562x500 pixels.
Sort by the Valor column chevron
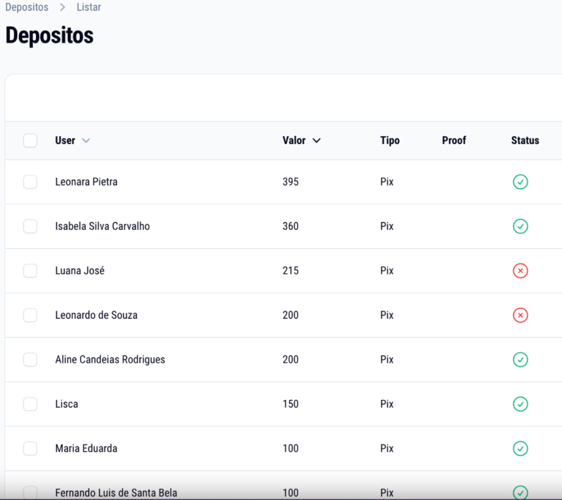316,141
